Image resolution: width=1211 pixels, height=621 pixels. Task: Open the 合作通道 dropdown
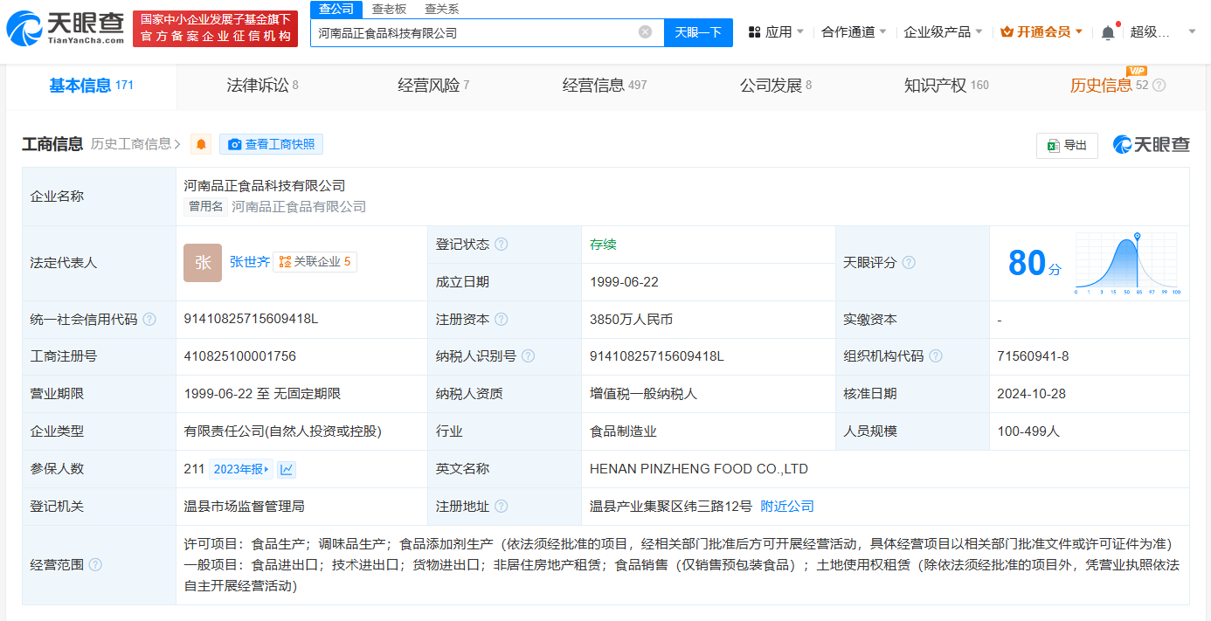[x=854, y=32]
